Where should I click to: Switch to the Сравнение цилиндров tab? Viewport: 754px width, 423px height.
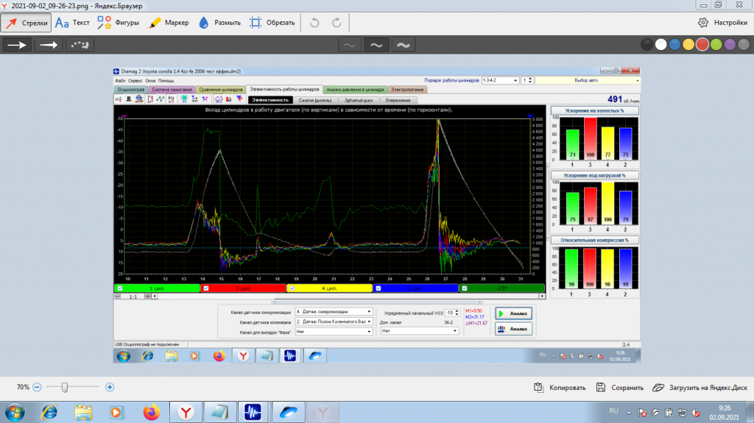221,90
